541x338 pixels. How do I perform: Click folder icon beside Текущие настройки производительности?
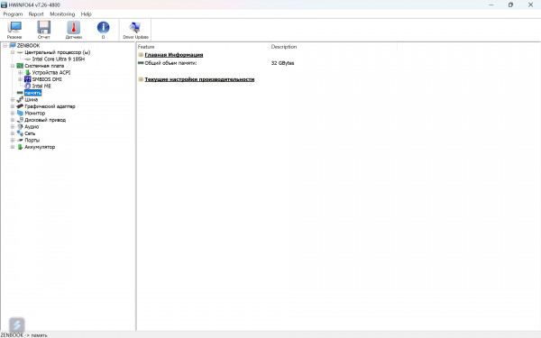(141, 79)
